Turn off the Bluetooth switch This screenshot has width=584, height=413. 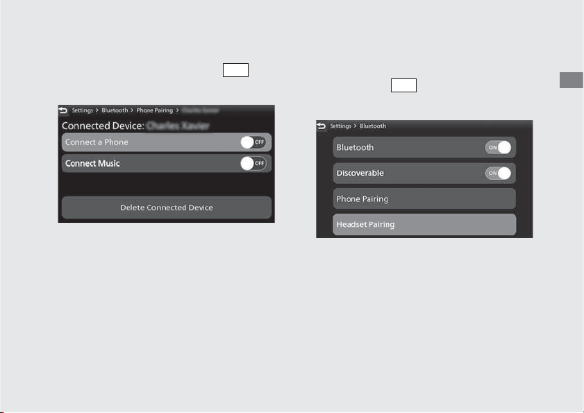coord(498,147)
